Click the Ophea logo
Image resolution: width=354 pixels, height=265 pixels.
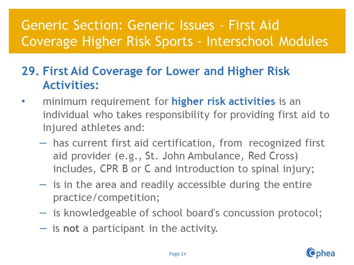(320, 253)
